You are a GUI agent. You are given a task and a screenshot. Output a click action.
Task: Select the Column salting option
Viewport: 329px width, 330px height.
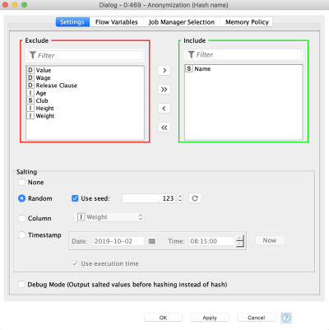click(x=21, y=218)
